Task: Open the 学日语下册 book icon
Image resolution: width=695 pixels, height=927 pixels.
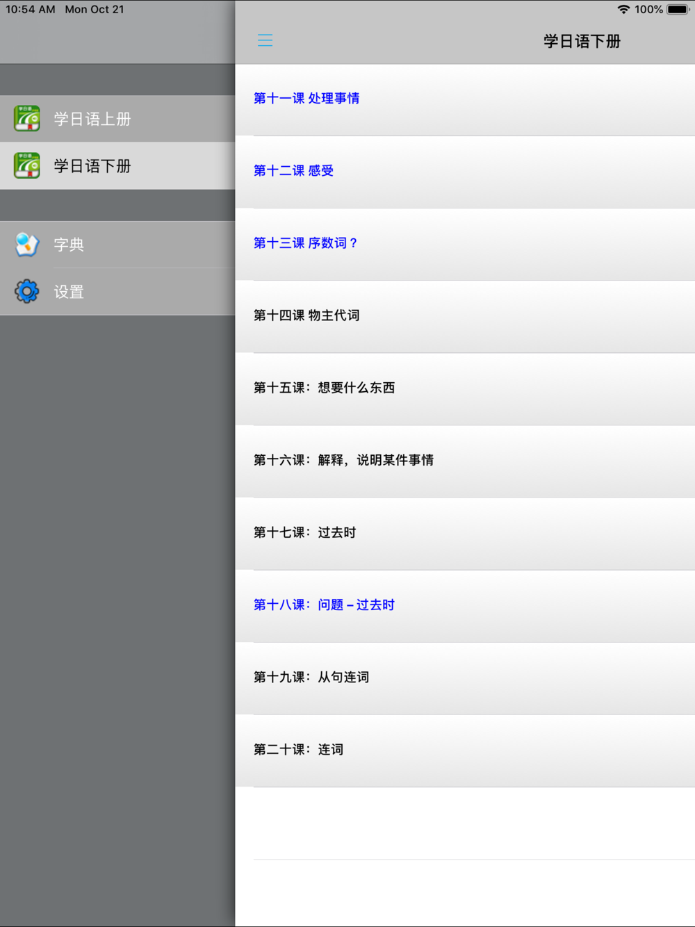Action: [x=27, y=166]
